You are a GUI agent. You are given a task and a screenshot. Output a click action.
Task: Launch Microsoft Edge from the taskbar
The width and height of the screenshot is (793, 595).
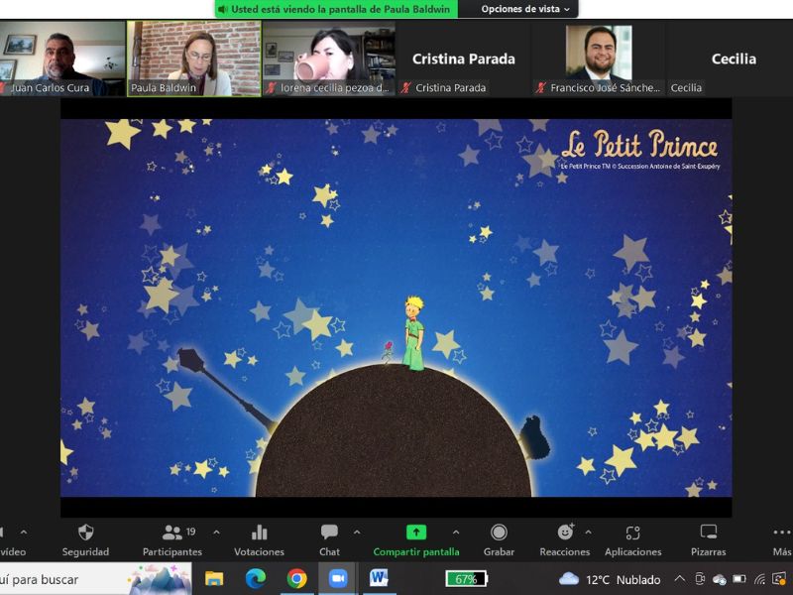(x=256, y=579)
